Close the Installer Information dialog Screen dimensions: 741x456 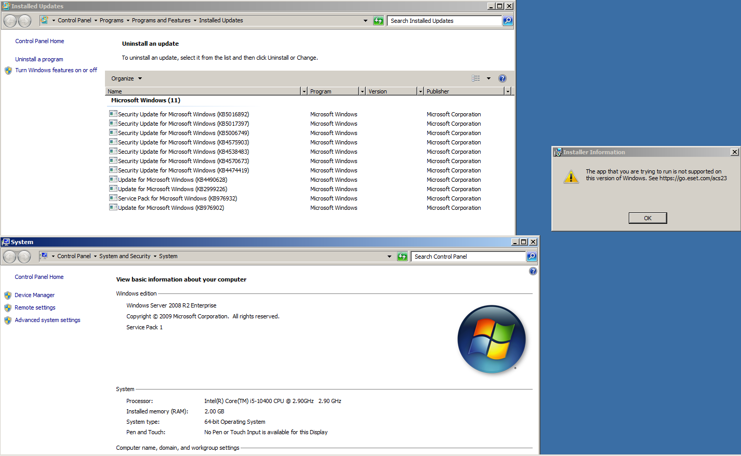tap(734, 152)
